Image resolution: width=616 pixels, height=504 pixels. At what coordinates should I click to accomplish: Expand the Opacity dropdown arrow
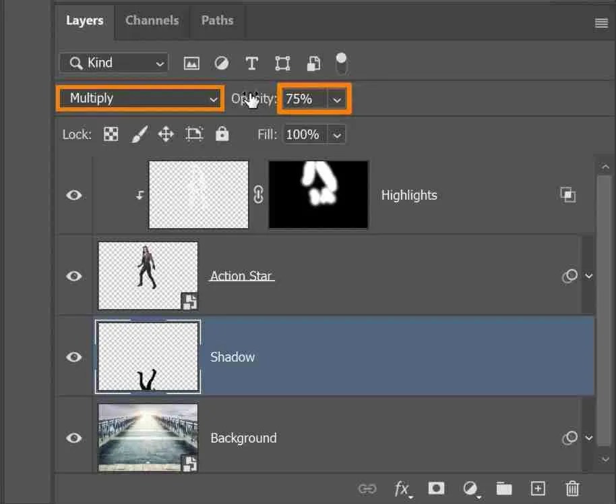point(337,99)
